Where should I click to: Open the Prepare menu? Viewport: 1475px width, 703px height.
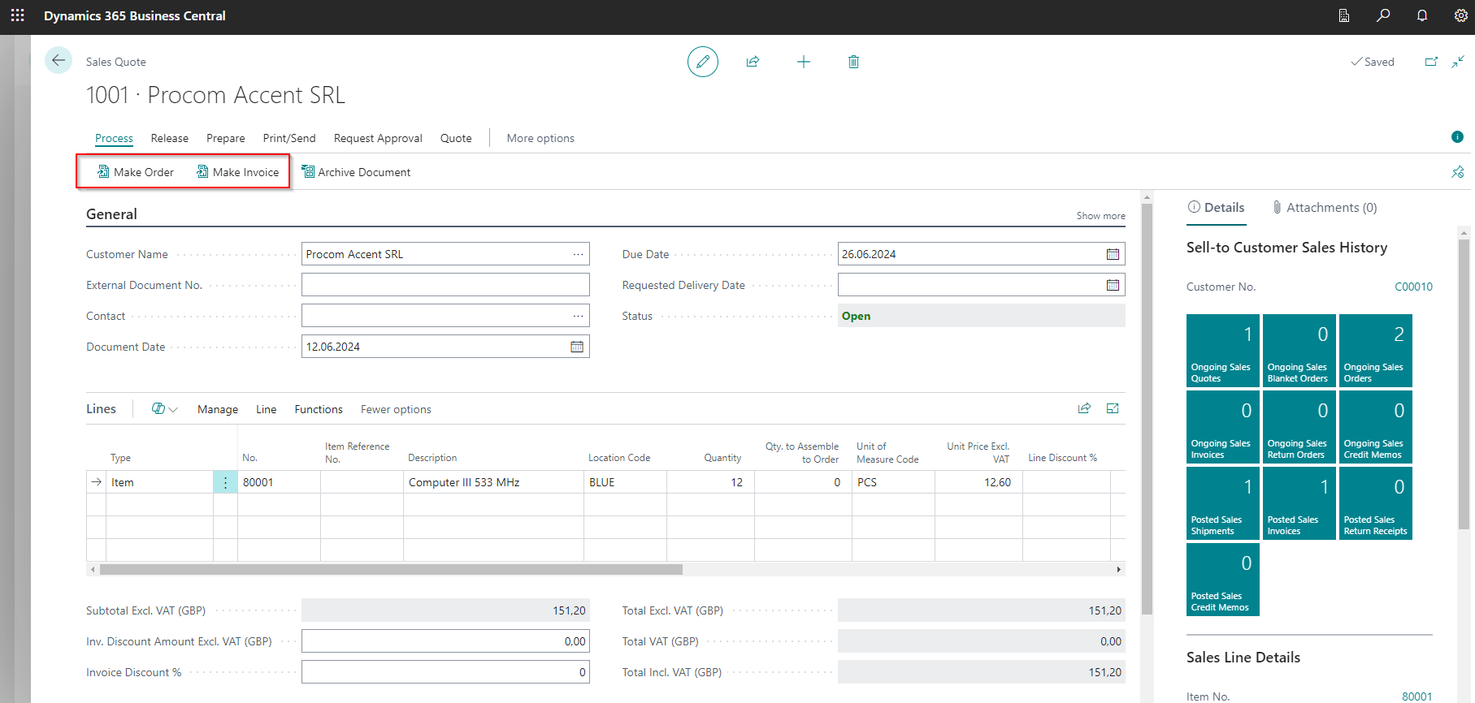point(225,138)
